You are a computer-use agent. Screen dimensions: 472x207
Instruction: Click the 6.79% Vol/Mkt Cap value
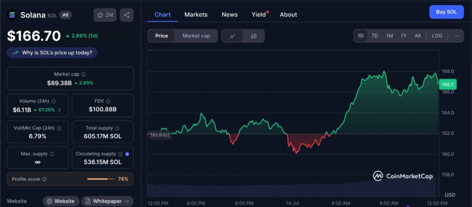38,136
